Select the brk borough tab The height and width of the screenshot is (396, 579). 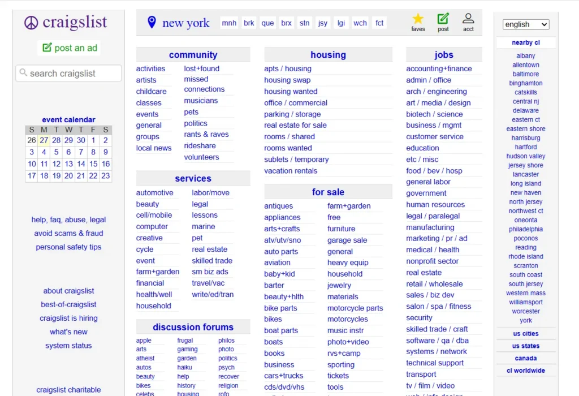tap(249, 23)
